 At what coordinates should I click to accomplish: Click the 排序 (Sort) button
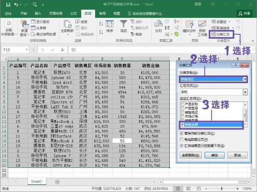110,26
